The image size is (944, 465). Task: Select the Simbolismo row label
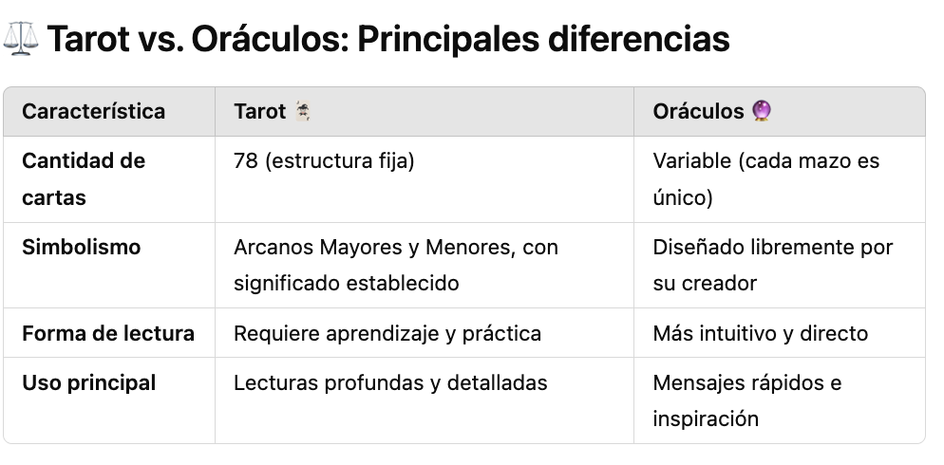click(x=82, y=248)
